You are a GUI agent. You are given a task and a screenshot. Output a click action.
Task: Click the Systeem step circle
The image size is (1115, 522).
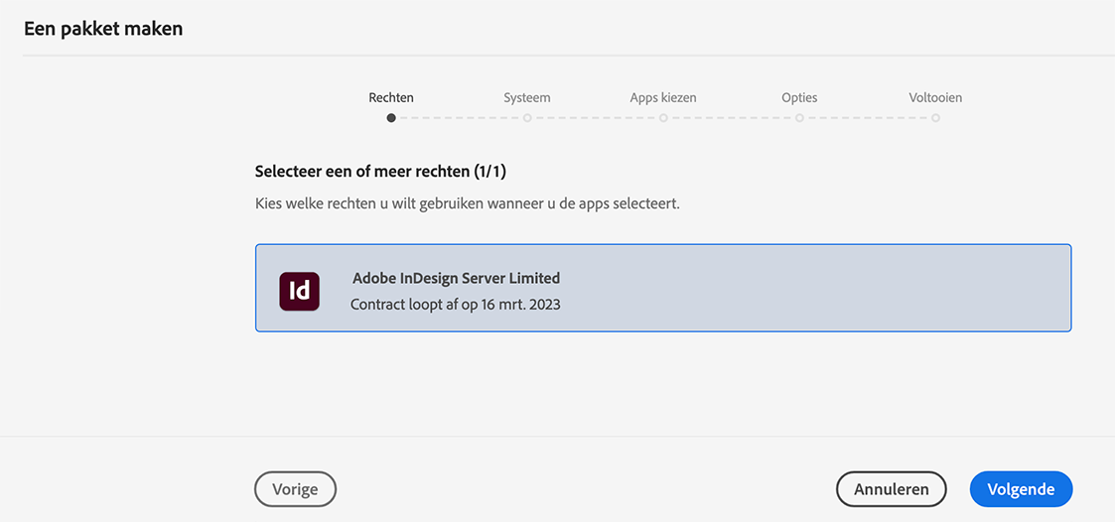[527, 118]
